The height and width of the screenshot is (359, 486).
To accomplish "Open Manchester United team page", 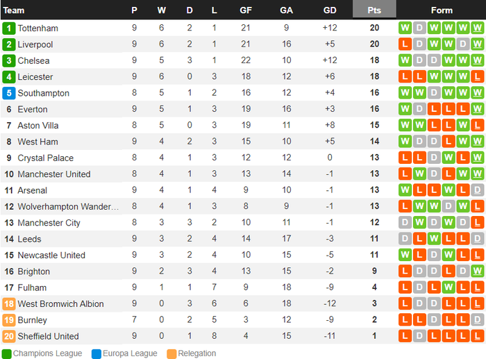I will click(54, 174).
